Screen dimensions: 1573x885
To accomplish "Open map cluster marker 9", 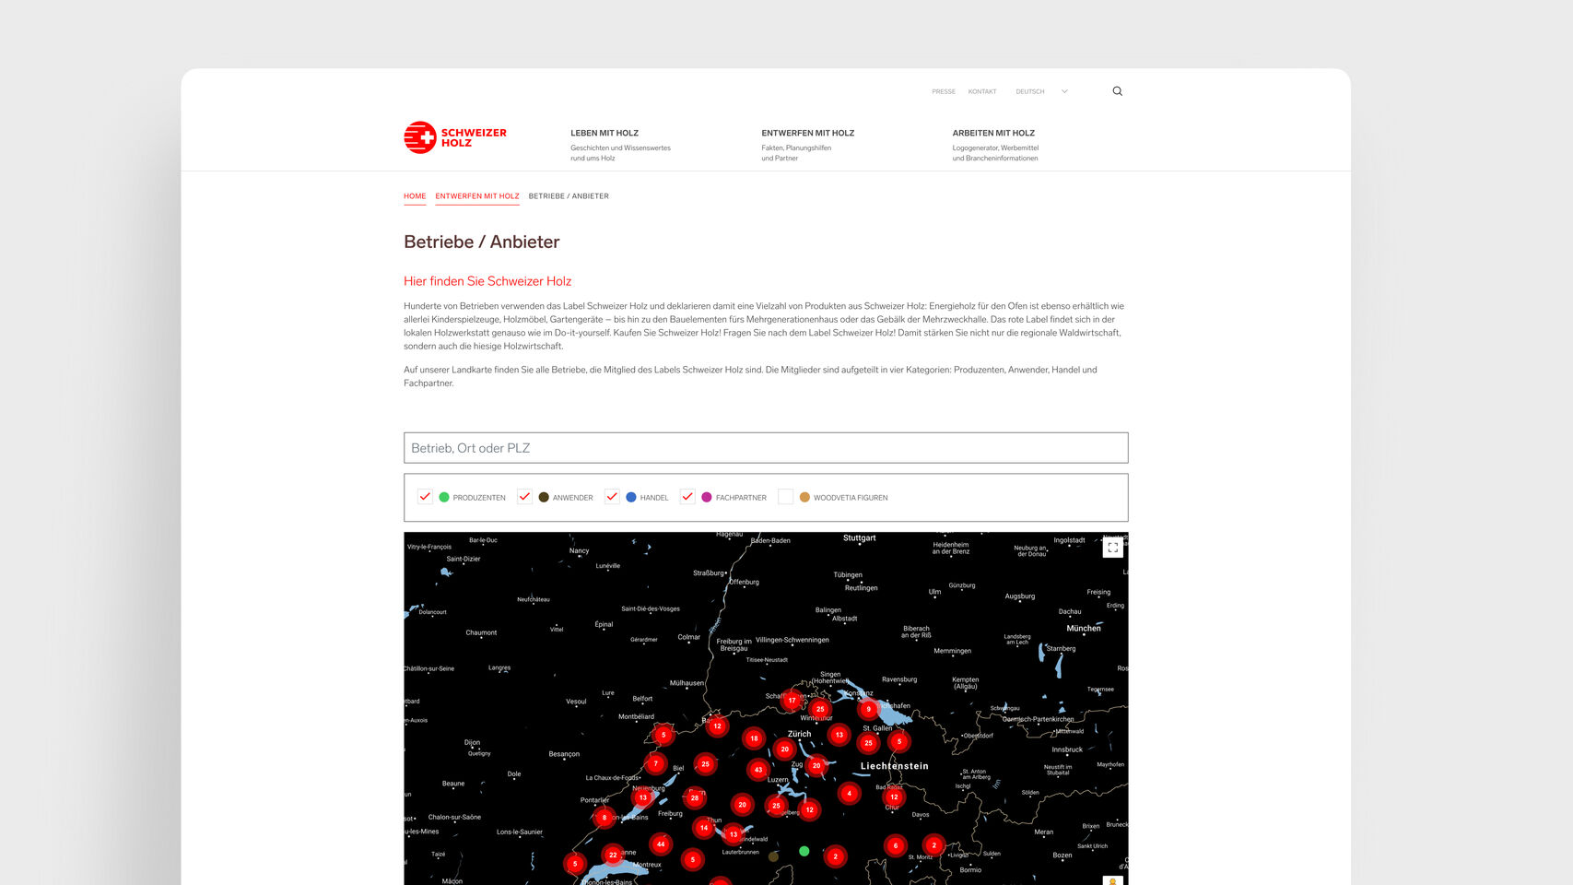I will tap(868, 709).
